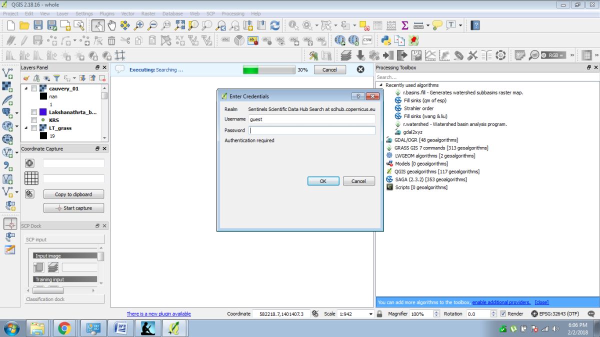The height and width of the screenshot is (337, 600).
Task: Click the RGB band combo in SCP toolbar
Action: pos(554,55)
